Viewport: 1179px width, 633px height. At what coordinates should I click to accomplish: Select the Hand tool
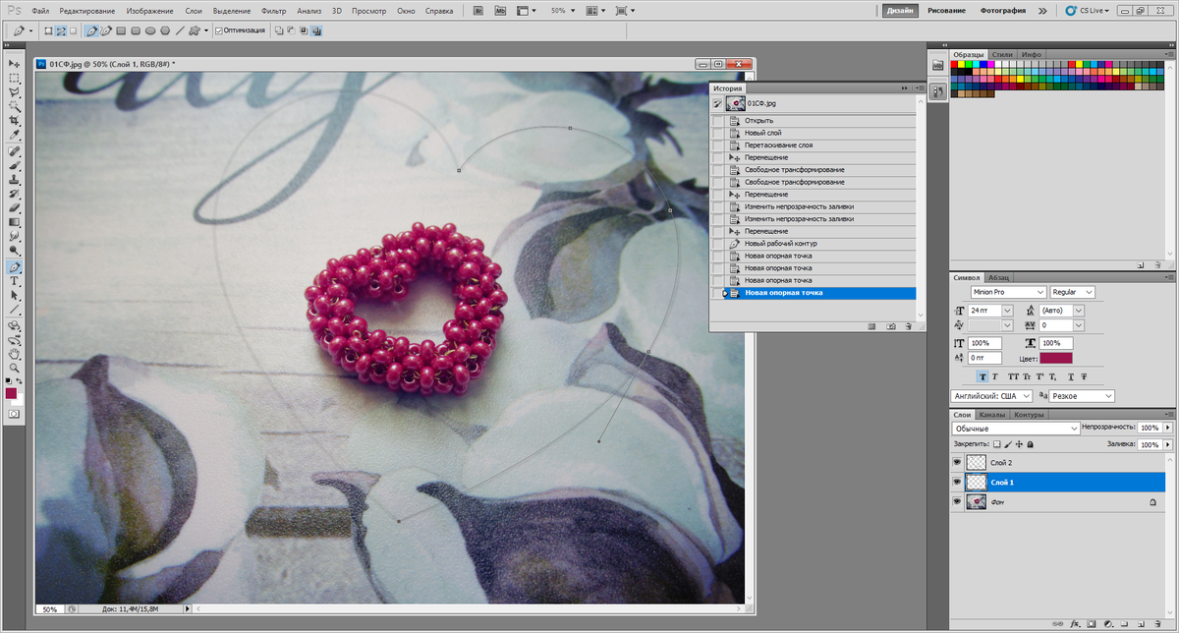click(14, 353)
